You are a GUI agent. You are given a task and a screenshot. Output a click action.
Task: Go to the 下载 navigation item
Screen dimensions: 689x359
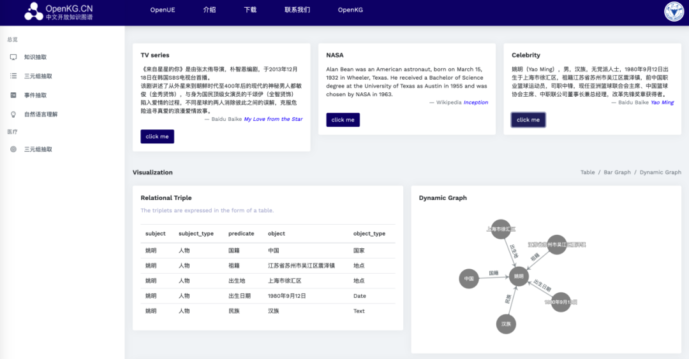pos(251,10)
